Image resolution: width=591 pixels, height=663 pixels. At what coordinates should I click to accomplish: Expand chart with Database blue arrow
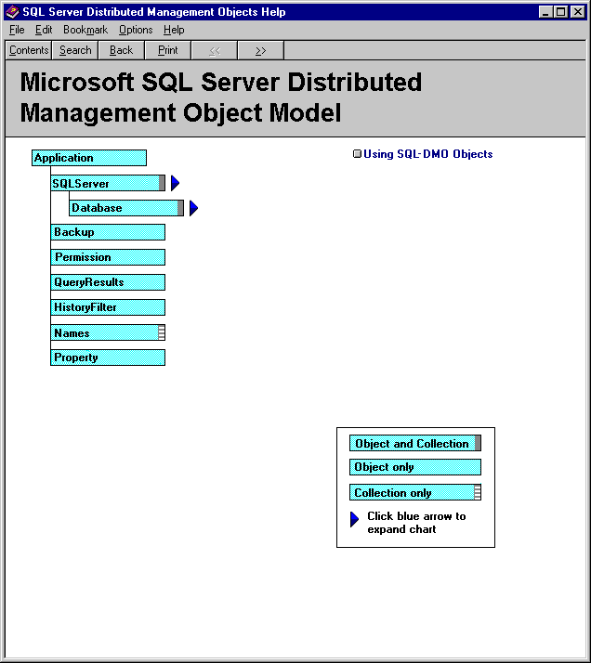click(193, 208)
